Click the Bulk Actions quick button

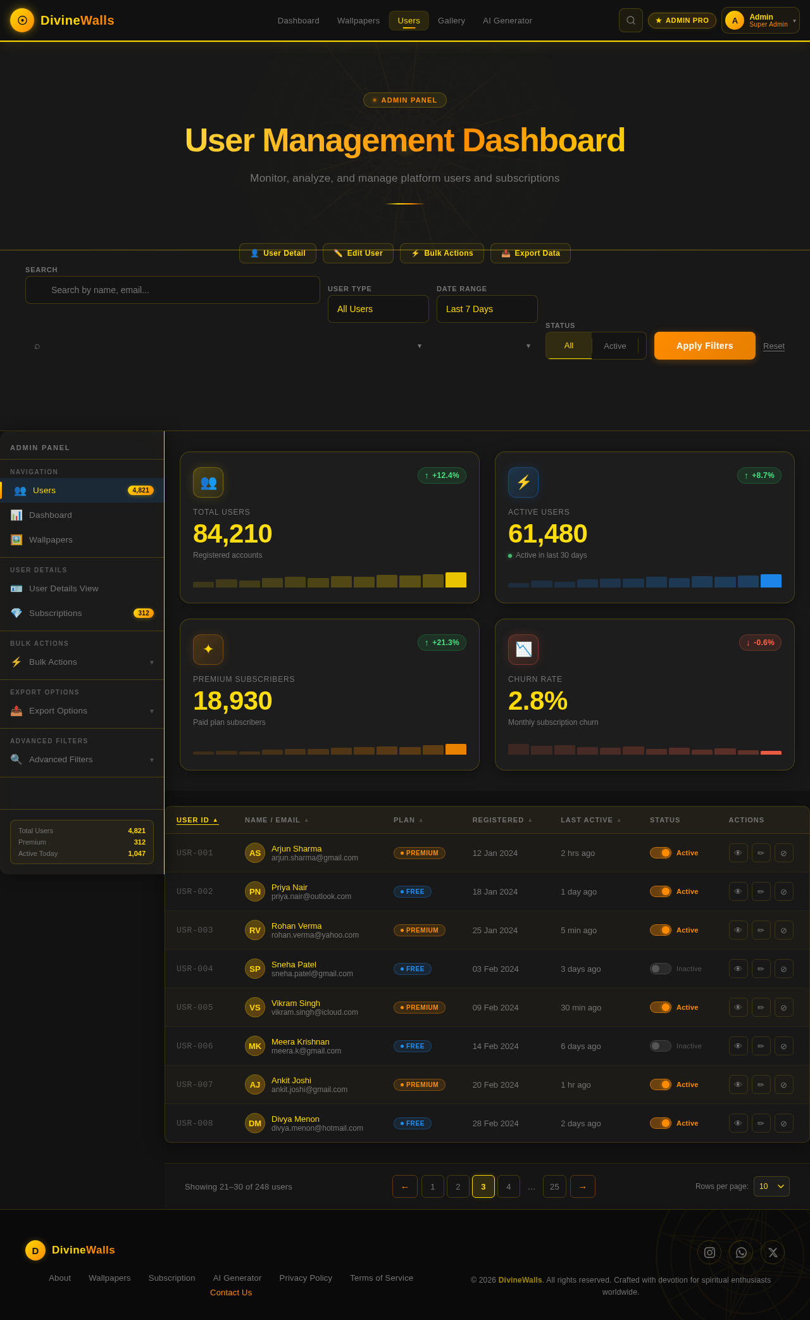(x=442, y=253)
